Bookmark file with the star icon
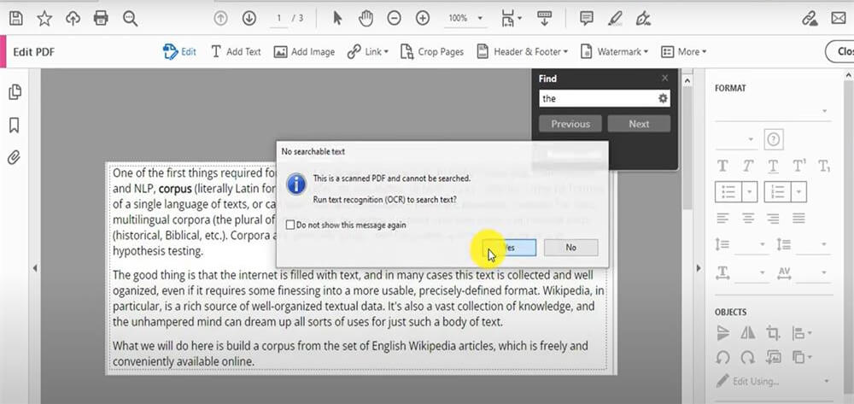This screenshot has height=404, width=854. (44, 18)
